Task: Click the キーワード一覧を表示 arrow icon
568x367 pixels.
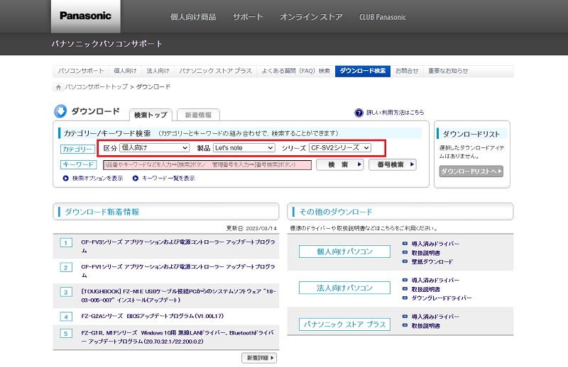Action: (x=135, y=179)
